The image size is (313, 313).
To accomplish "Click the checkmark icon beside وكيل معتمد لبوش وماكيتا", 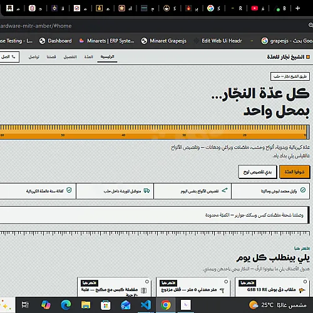I will point(303,190).
